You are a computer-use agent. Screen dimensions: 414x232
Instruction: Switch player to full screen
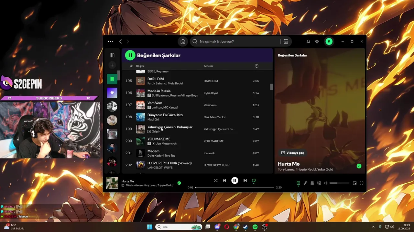[362, 183]
